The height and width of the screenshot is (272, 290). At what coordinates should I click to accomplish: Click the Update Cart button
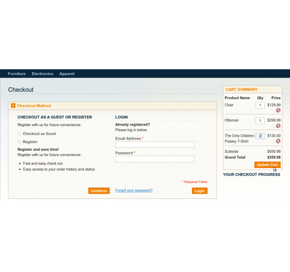pos(267,164)
